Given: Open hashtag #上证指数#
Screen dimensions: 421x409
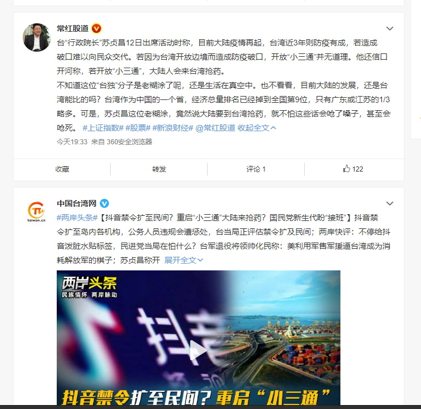Looking at the screenshot, I should click(103, 128).
